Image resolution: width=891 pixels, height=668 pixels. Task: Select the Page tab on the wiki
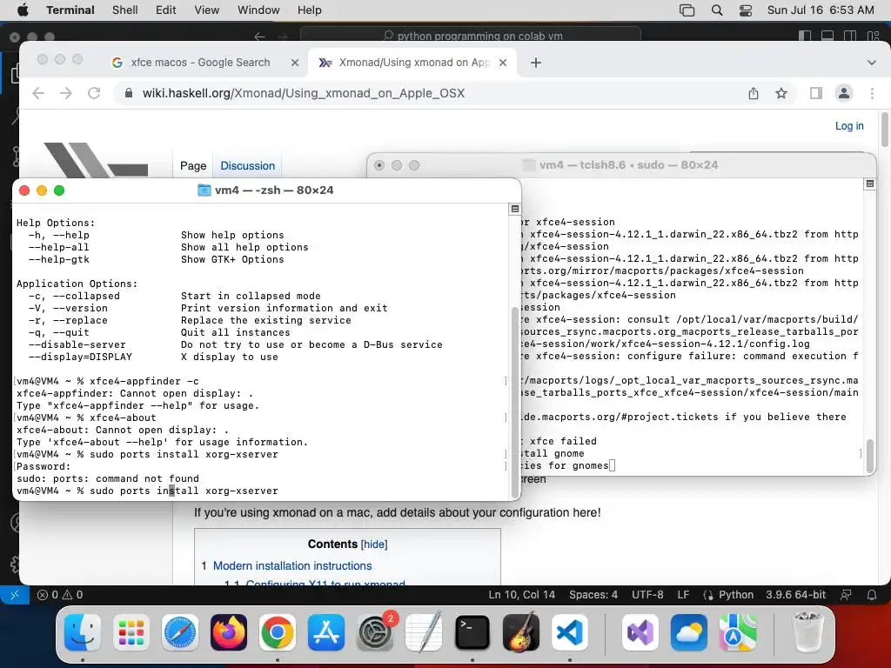tap(193, 166)
